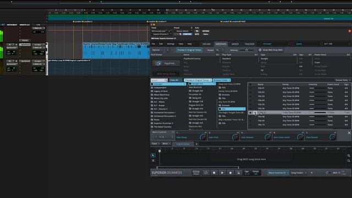Click the Stop button in Superior Drummer transport
Image resolution: width=352 pixels, height=198 pixels.
(x=214, y=173)
